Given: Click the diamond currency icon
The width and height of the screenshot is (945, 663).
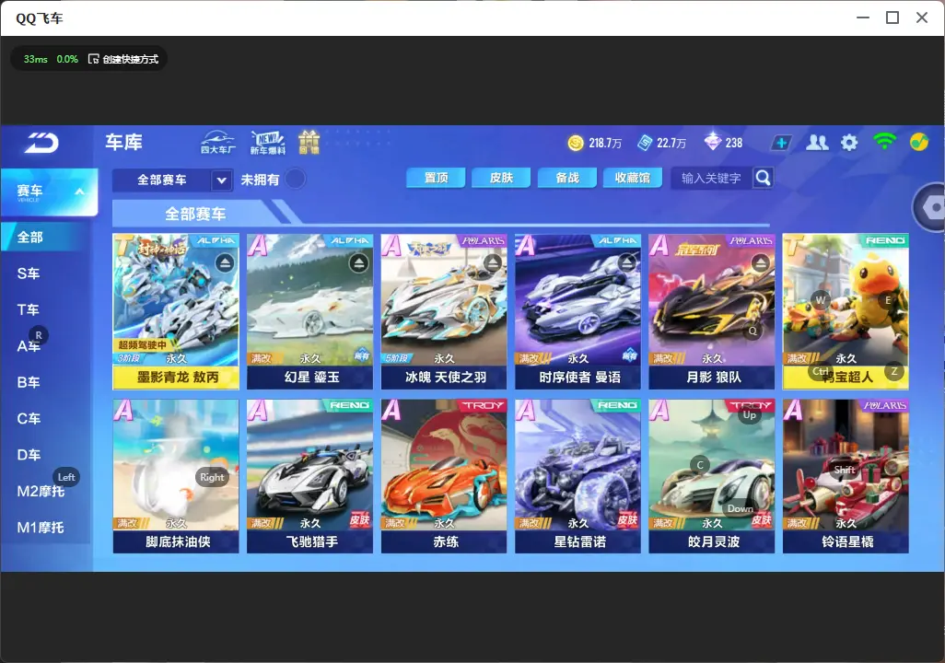Looking at the screenshot, I should 712,142.
